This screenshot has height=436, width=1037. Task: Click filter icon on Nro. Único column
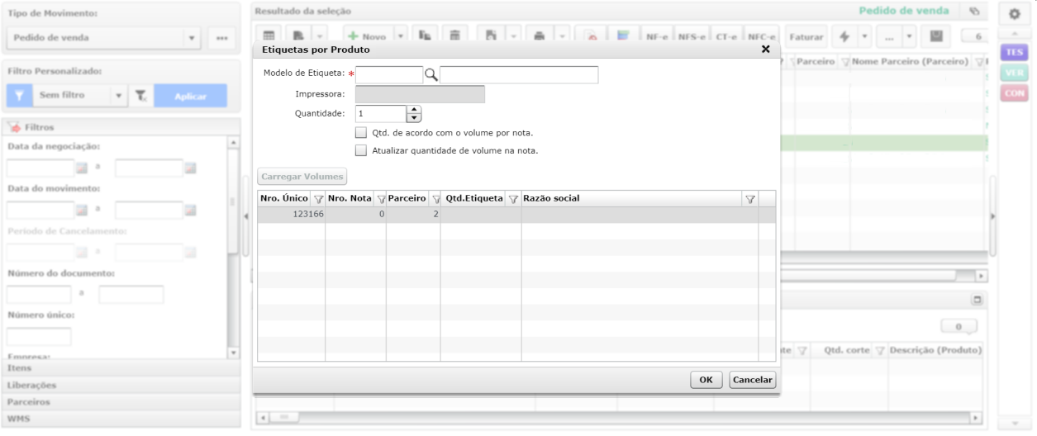tap(318, 199)
